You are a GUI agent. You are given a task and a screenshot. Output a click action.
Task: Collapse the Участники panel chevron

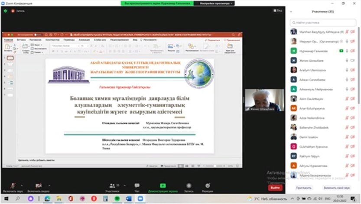pyautogui.click(x=291, y=11)
